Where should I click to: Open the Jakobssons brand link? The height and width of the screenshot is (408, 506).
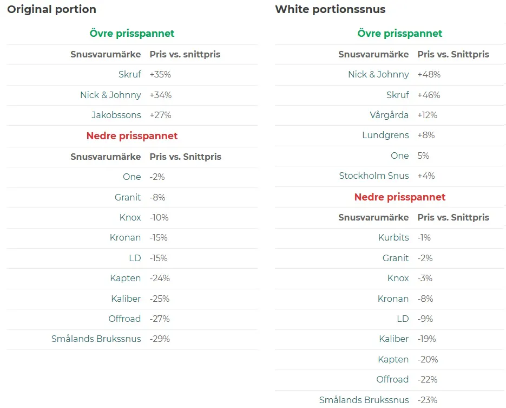pos(116,115)
